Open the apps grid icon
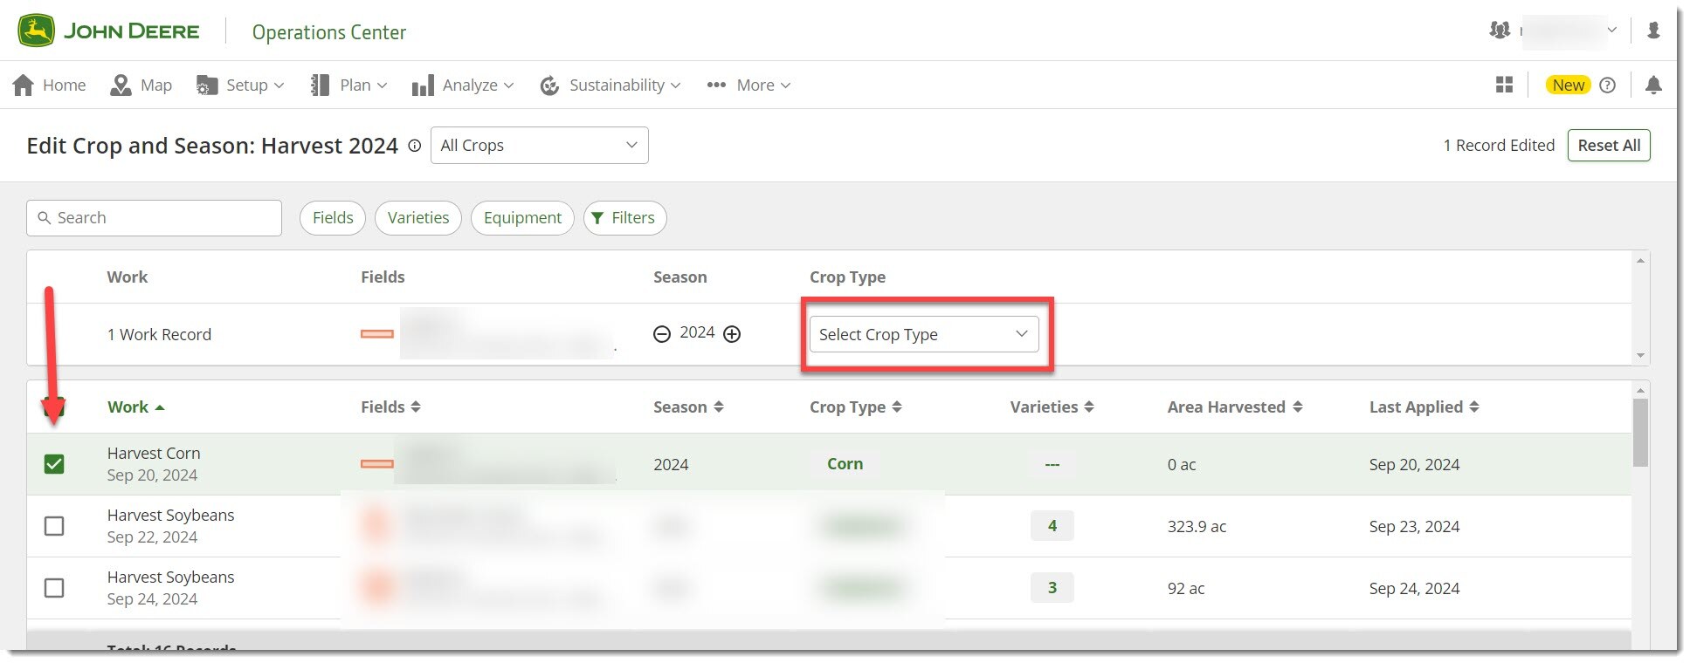 (x=1503, y=85)
